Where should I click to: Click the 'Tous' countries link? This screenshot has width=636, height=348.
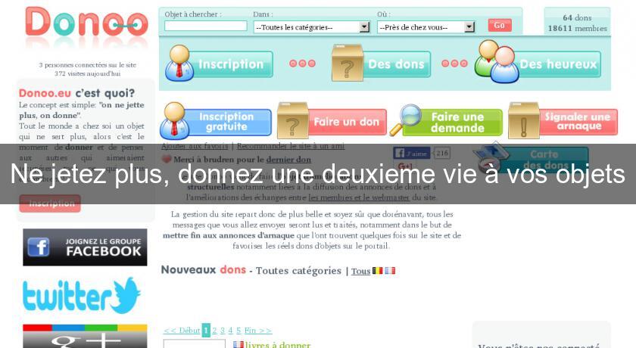tap(360, 271)
